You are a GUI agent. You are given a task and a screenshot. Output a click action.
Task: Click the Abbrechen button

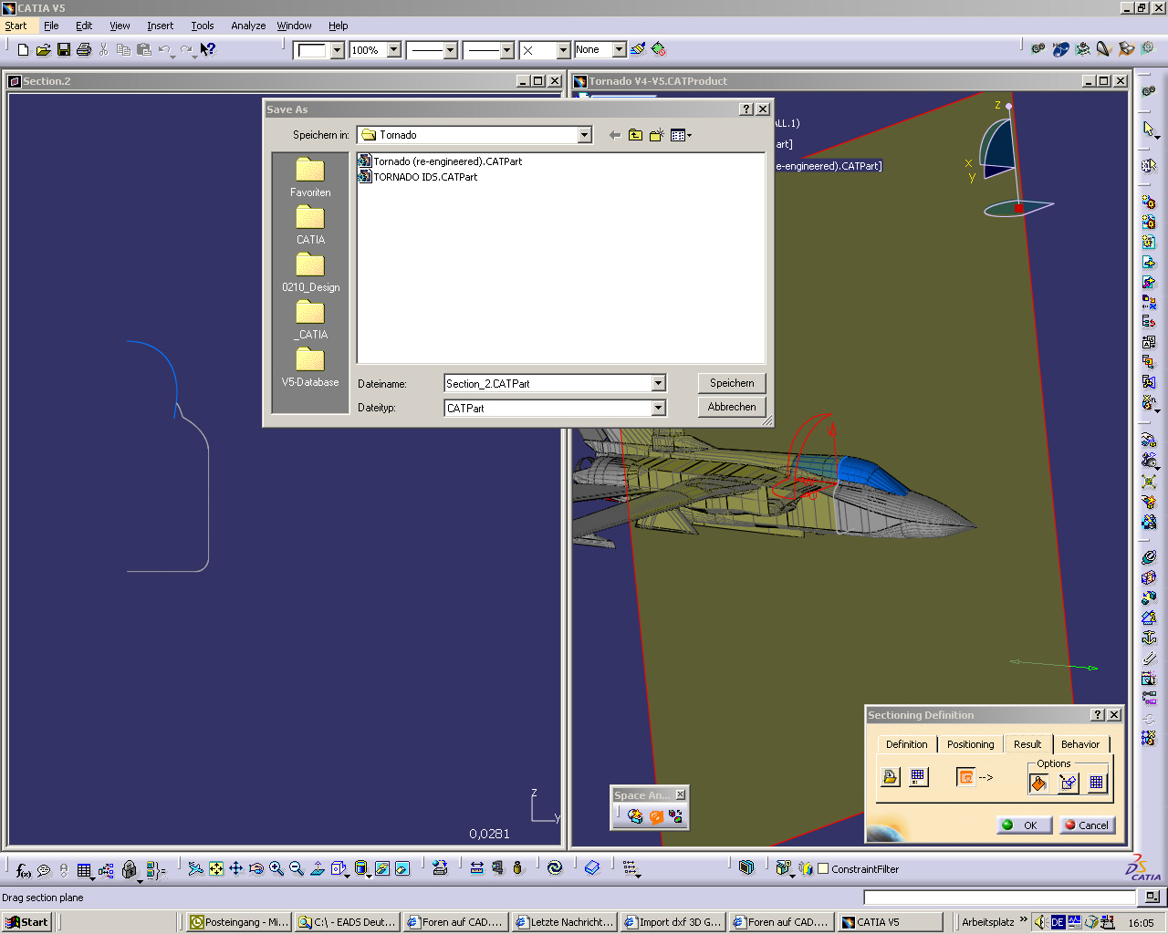732,407
